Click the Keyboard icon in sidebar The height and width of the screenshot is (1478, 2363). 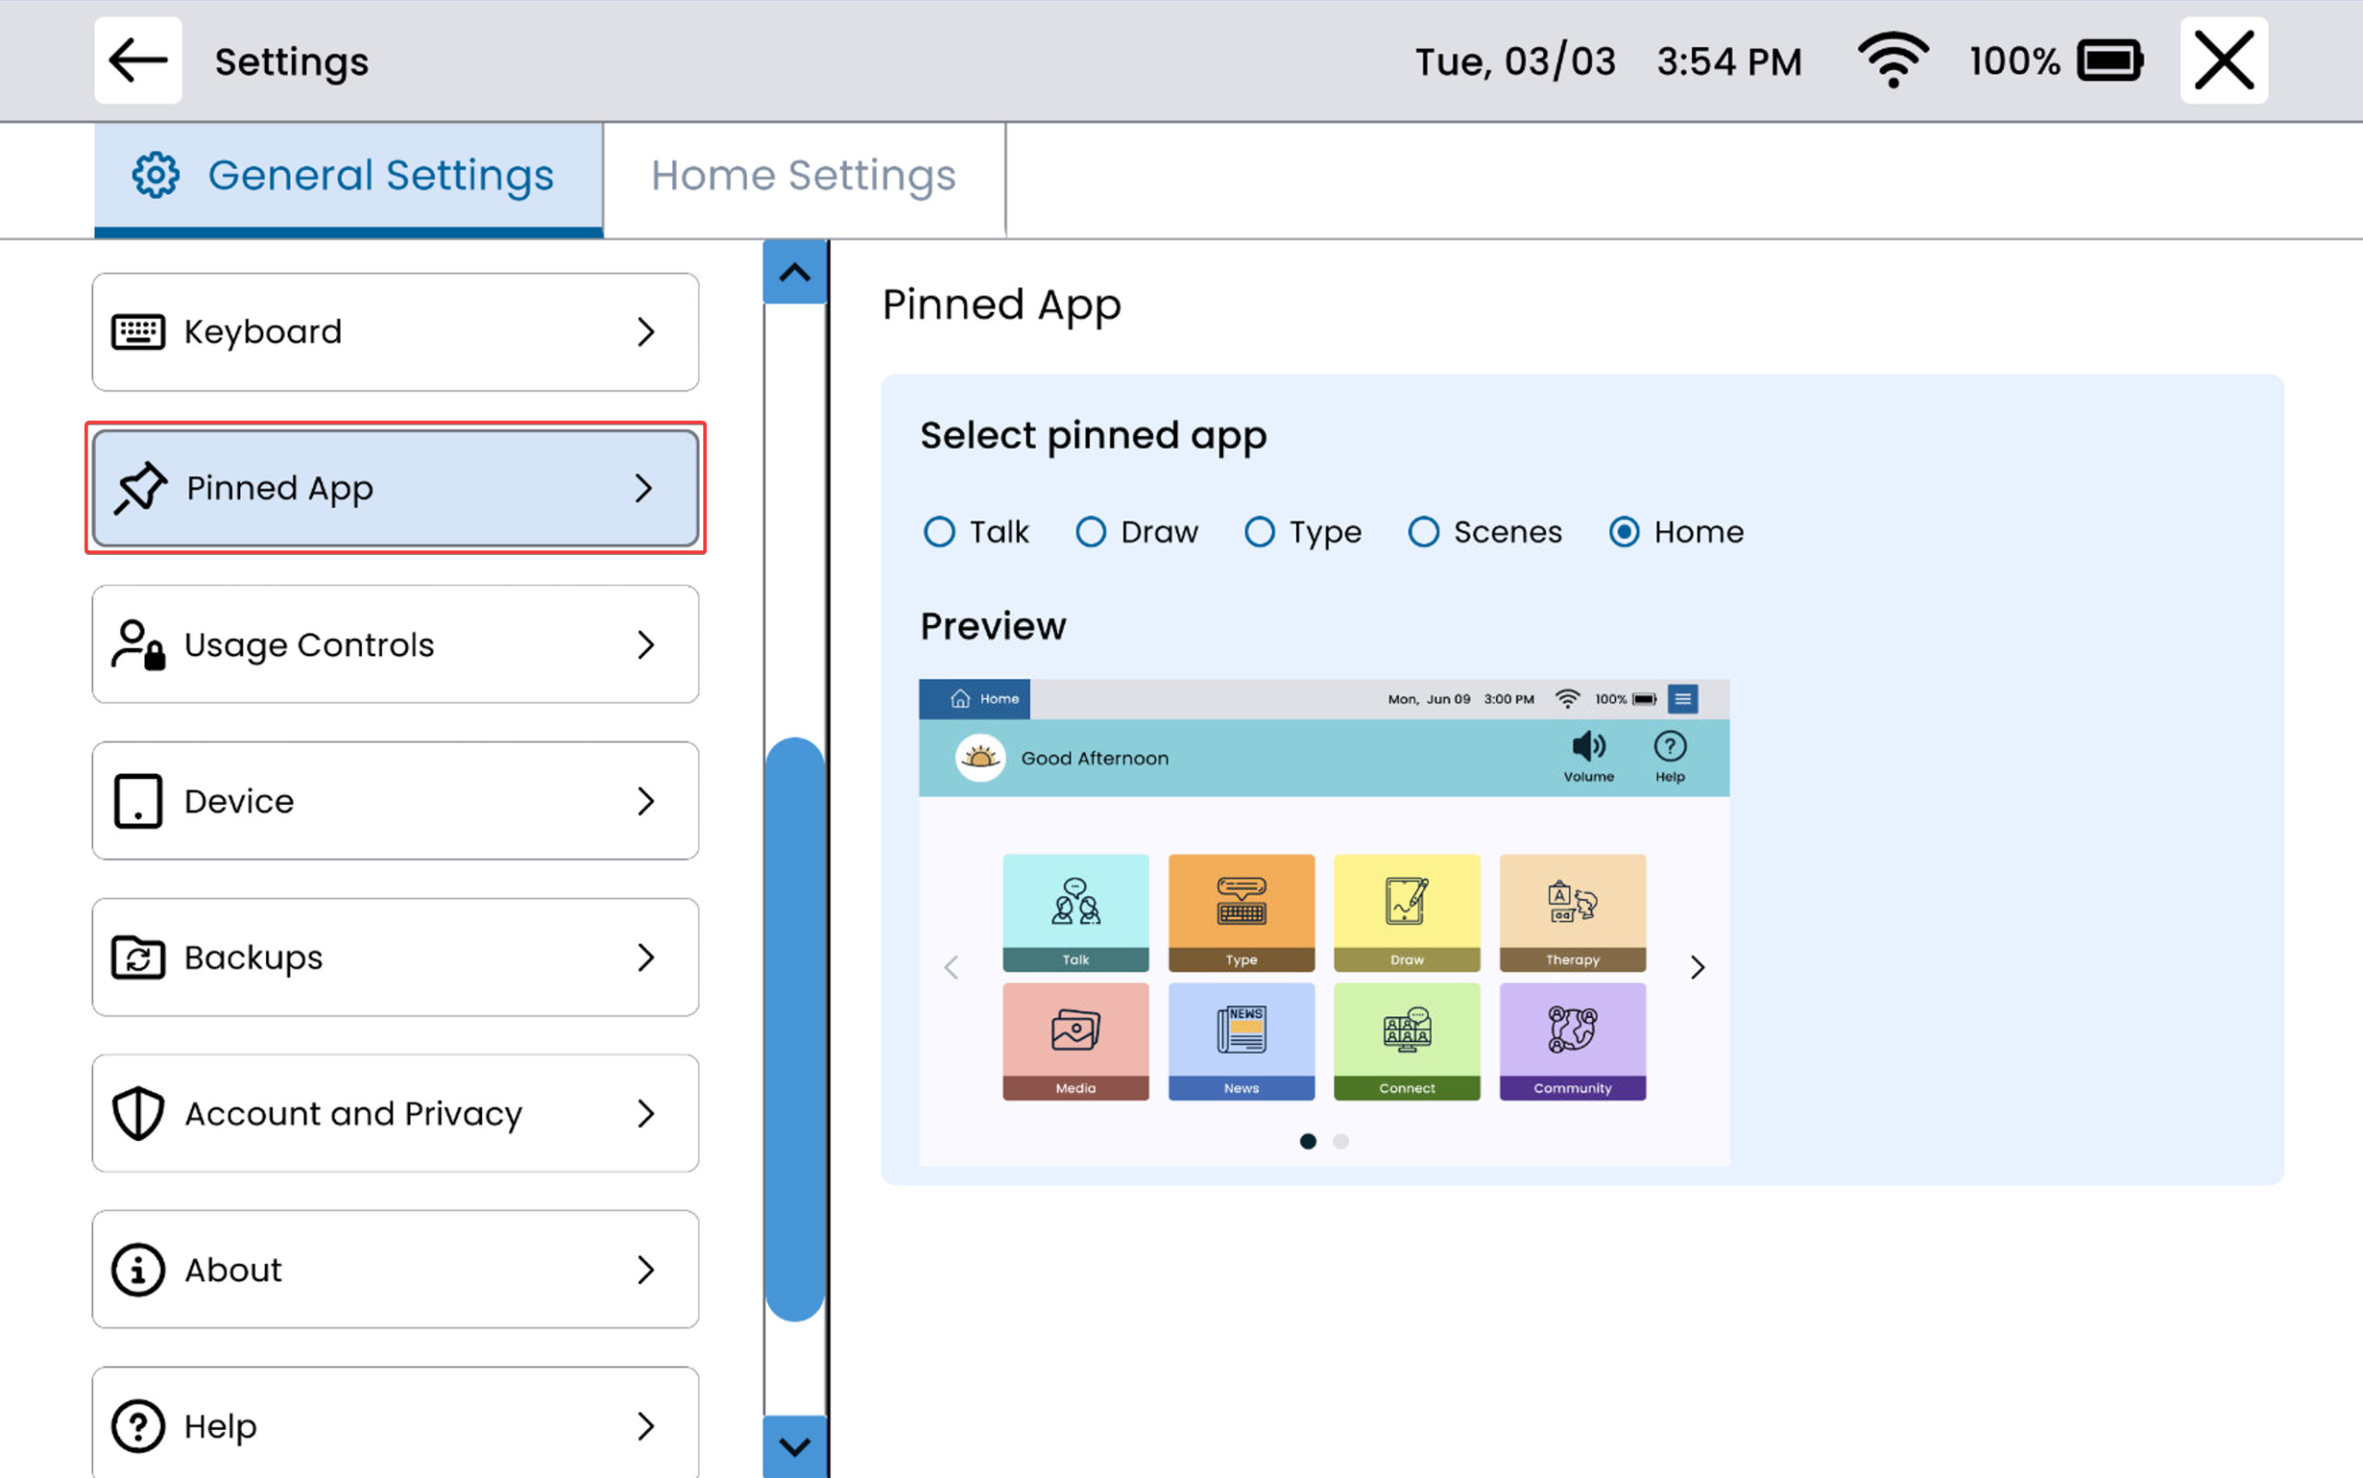pos(138,332)
